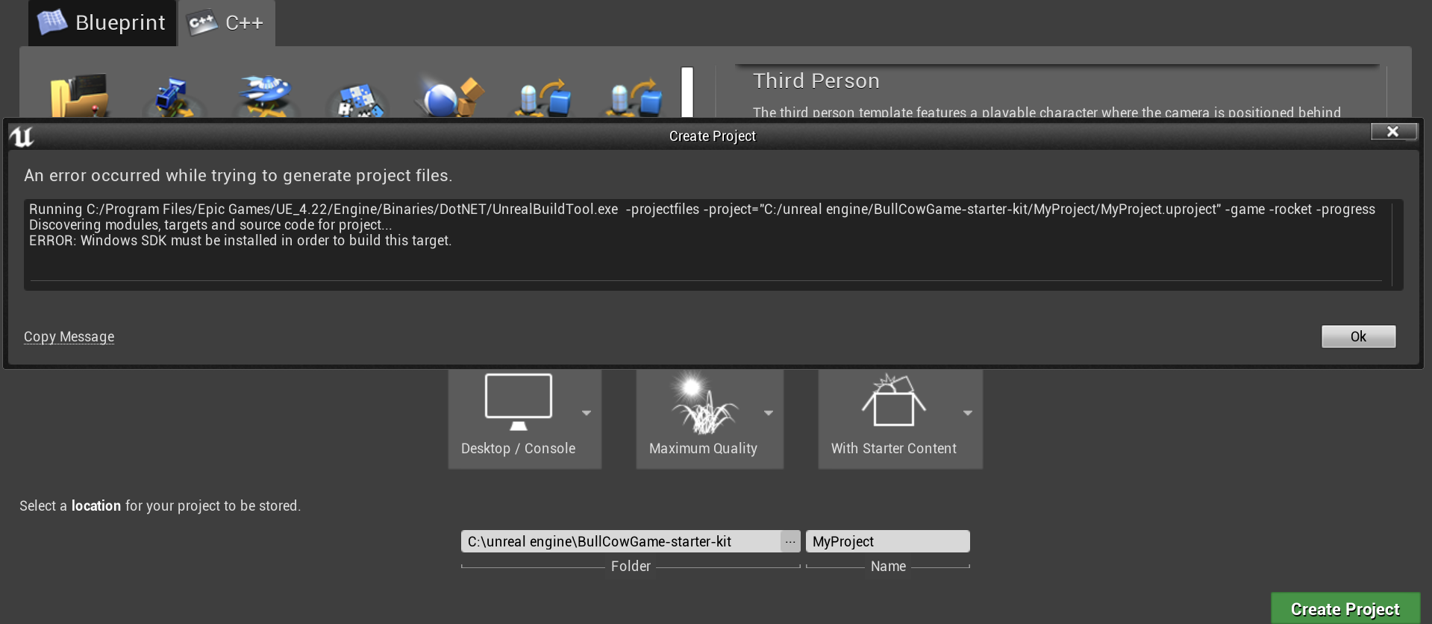This screenshot has height=624, width=1432.
Task: Select the camera-on-tripod template thumbnail
Action: point(173,97)
